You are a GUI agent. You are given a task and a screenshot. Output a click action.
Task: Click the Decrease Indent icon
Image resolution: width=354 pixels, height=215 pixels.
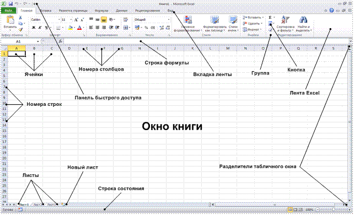coord(111,28)
